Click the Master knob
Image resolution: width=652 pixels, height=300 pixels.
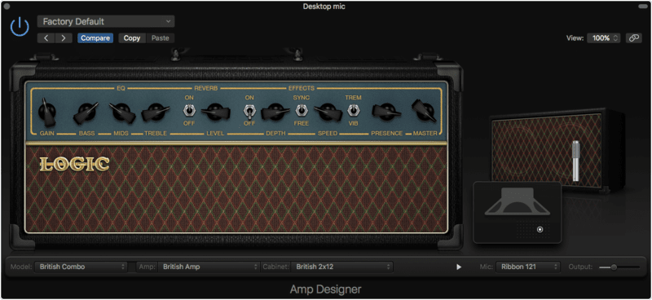[424, 111]
